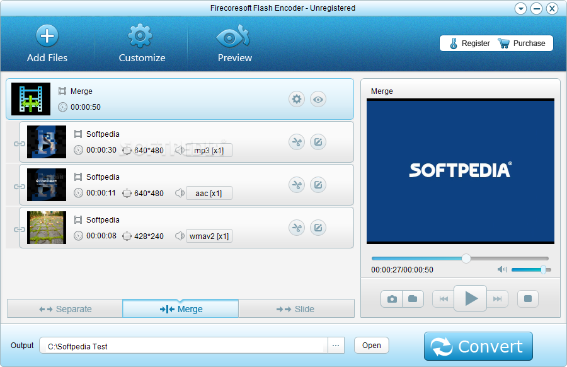Browse output folder with ellipsis button
Viewport: 567px width, 367px height.
[336, 346]
